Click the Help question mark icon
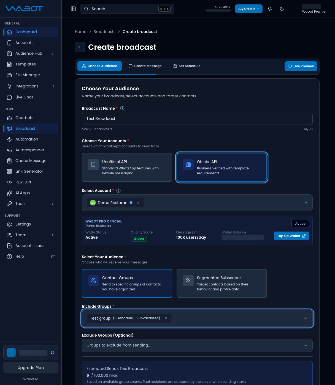This screenshot has height=385, width=335. pos(9,257)
